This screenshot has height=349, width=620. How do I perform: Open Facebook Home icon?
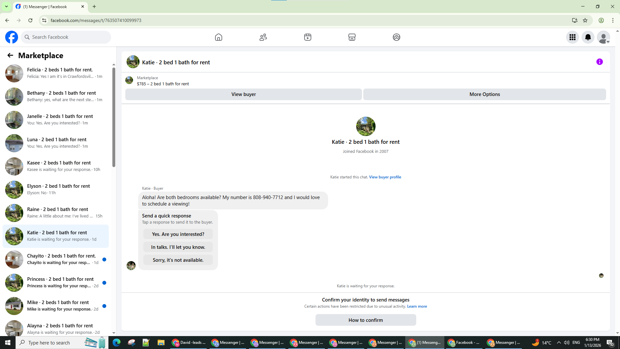[219, 37]
